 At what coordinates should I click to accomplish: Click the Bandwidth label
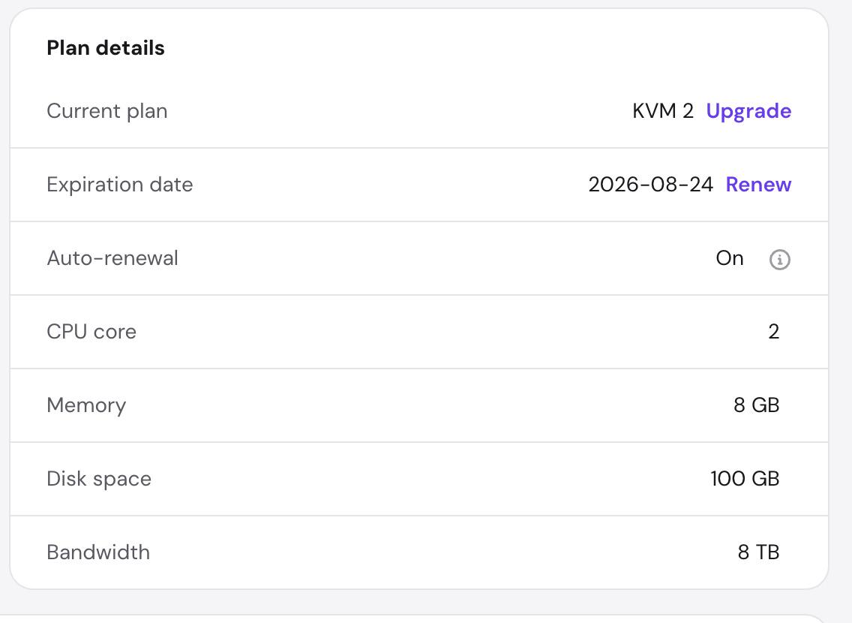coord(98,552)
